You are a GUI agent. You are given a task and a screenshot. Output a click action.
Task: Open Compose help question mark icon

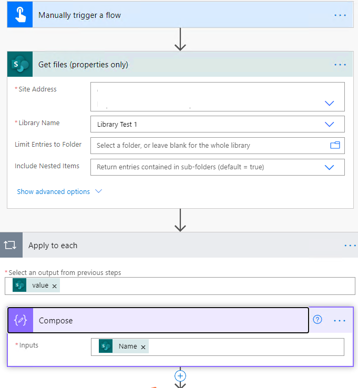click(318, 320)
